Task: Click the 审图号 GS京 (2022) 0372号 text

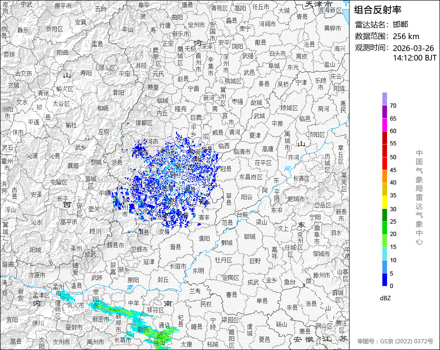Action: [x=395, y=341]
